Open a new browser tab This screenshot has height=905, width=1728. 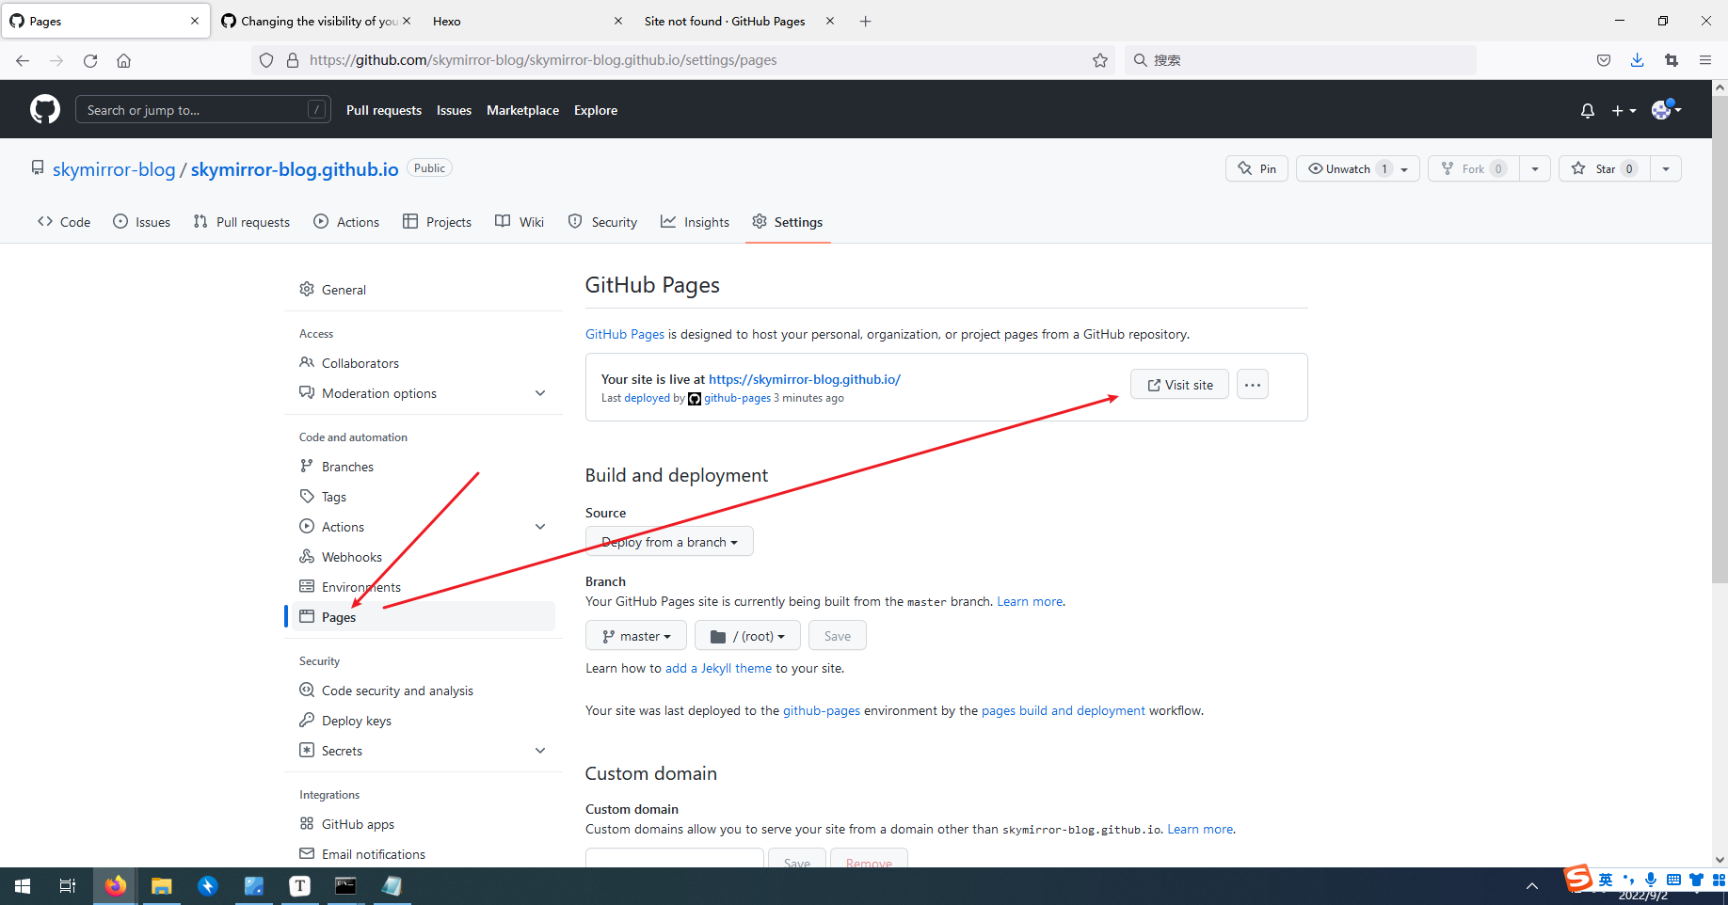point(865,21)
